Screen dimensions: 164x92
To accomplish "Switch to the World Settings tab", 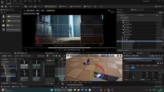I will (x=128, y=53).
